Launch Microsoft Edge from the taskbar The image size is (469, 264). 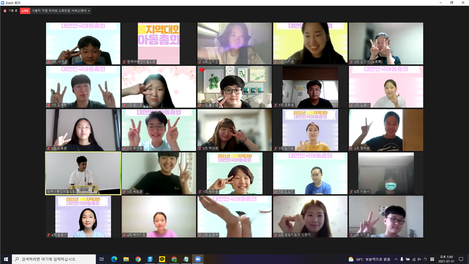[114, 259]
